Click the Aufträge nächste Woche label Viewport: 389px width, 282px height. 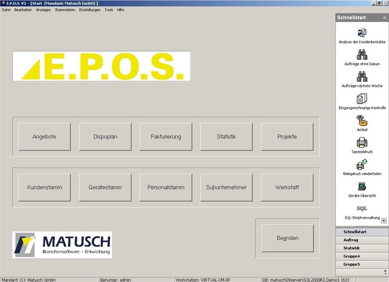click(x=362, y=86)
